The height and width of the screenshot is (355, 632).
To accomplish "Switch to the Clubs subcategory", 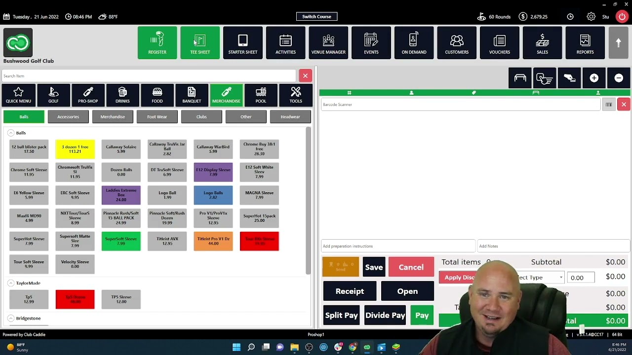I will tap(201, 117).
